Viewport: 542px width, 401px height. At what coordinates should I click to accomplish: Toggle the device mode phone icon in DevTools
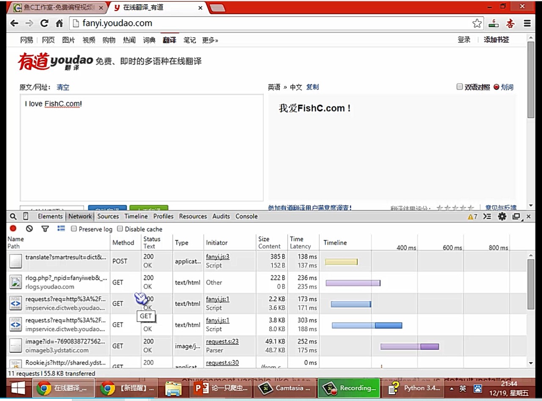(26, 216)
